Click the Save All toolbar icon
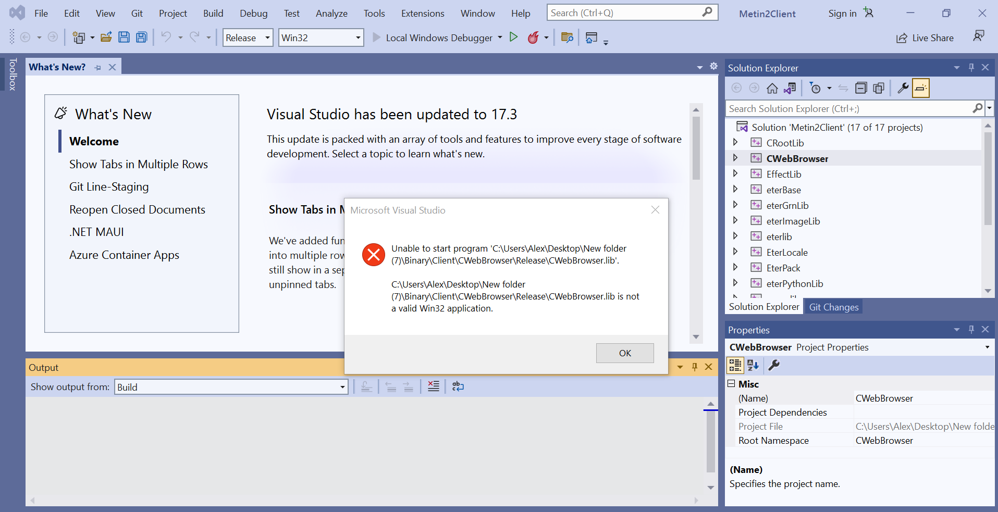Screen dimensions: 998x512 (x=141, y=37)
